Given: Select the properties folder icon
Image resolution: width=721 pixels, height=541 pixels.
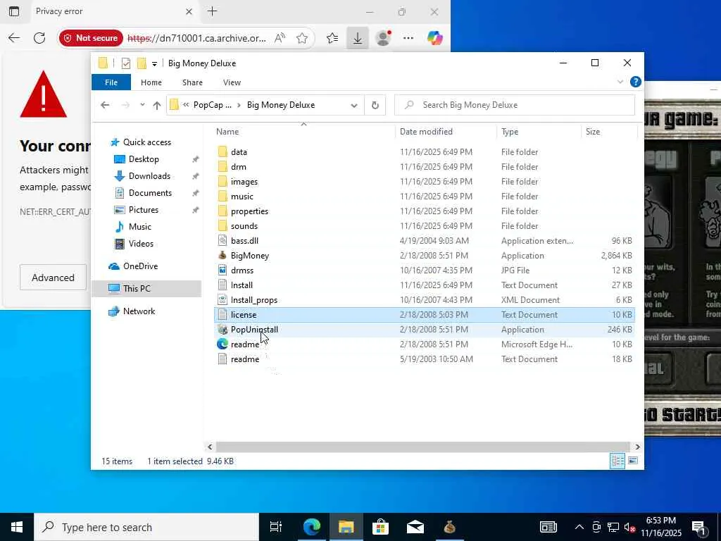Looking at the screenshot, I should tap(222, 211).
